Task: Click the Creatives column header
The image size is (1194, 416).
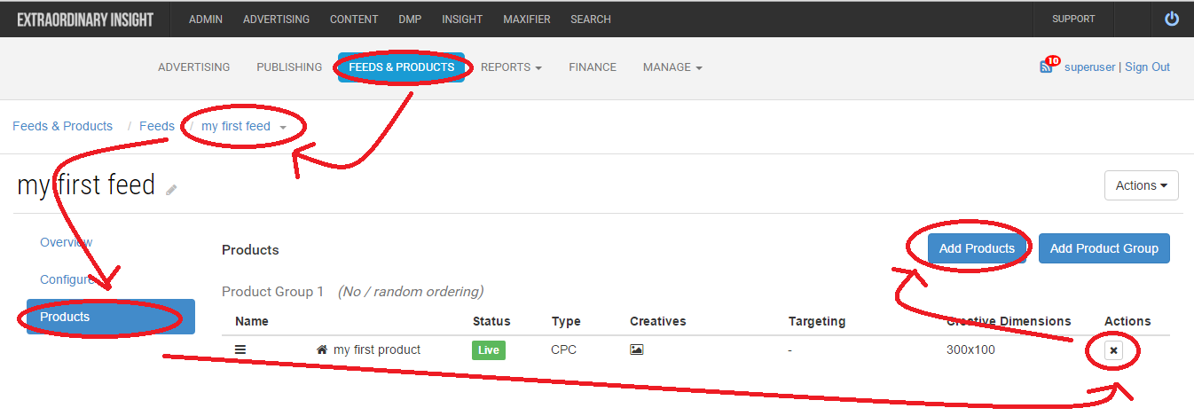Action: 658,321
